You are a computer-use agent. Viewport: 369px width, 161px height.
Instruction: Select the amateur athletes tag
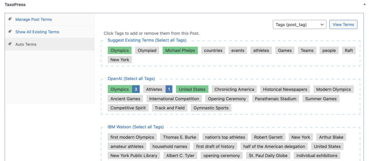click(127, 147)
